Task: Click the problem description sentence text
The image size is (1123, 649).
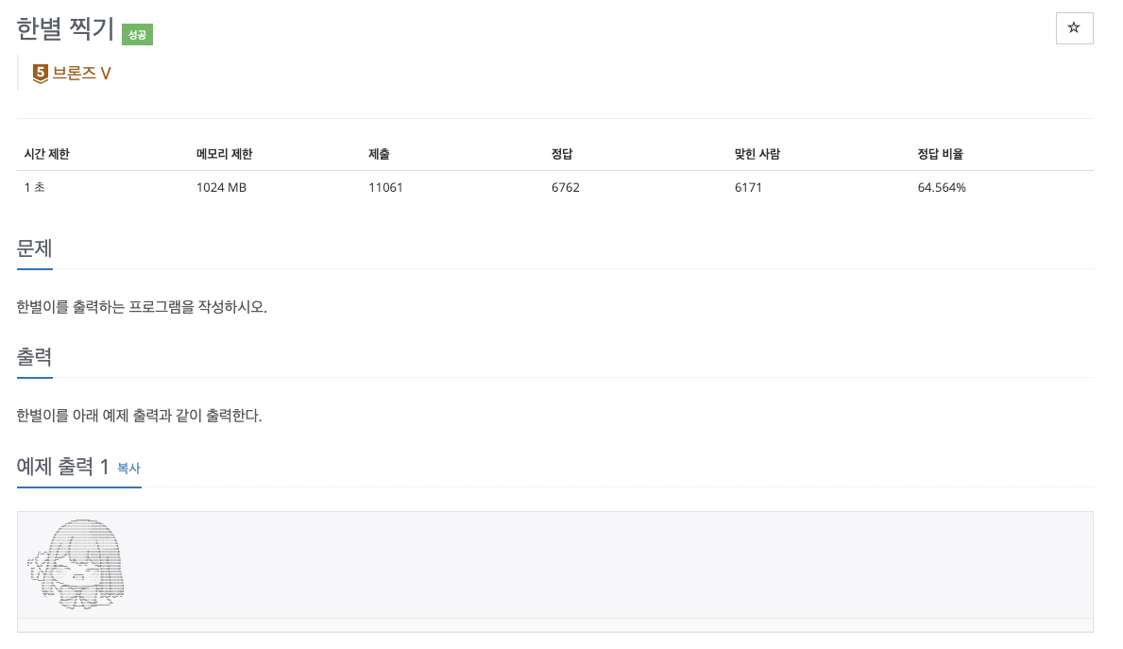Action: [x=142, y=307]
